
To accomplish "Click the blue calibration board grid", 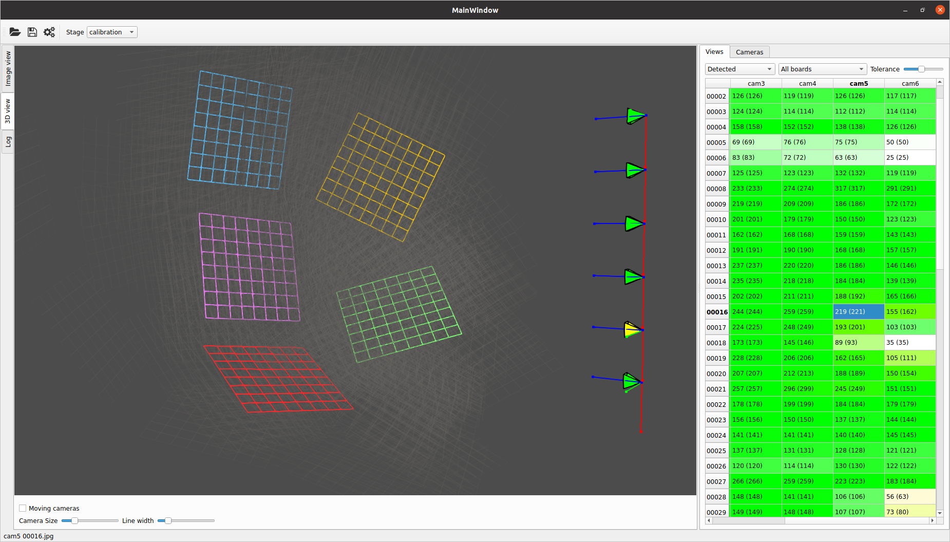I will pos(240,130).
